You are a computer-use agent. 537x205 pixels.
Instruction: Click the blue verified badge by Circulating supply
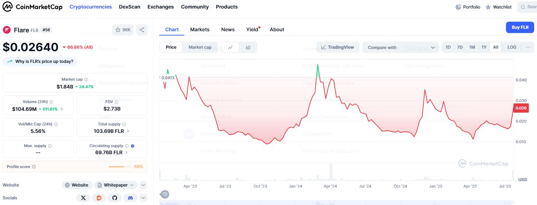(133, 146)
